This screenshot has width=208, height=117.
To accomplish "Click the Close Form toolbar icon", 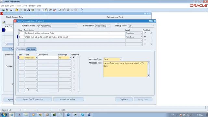I will (x=32, y=10).
